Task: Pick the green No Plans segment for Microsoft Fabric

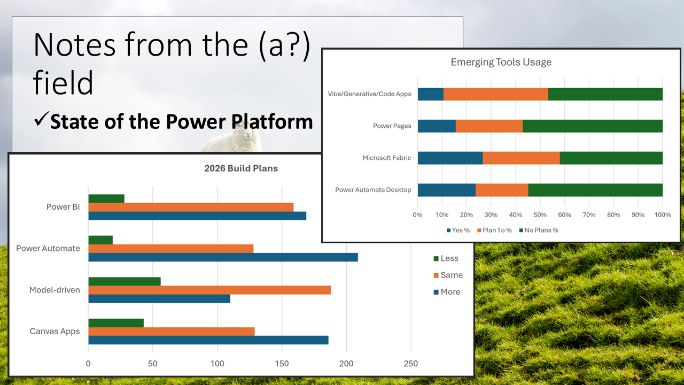Action: tap(611, 158)
